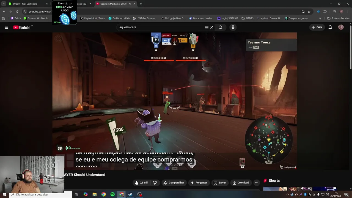The width and height of the screenshot is (352, 198).
Task: Open the Myrient | Content Li... bookmark
Action: [x=269, y=18]
